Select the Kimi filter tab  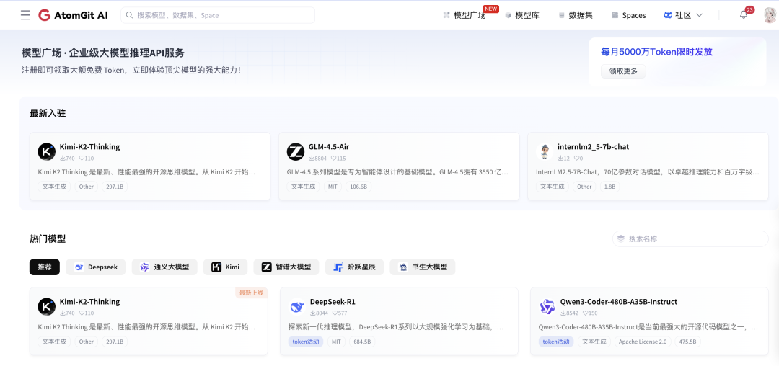[x=225, y=267]
